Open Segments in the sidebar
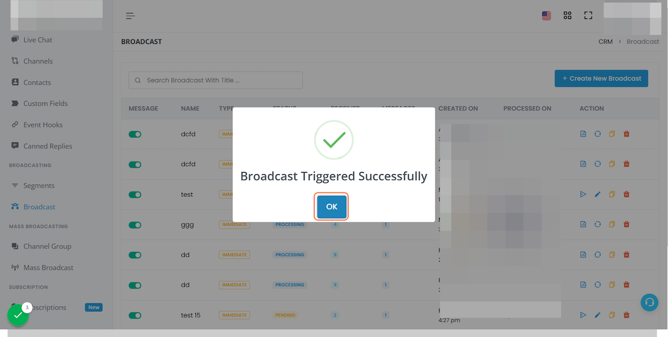The width and height of the screenshot is (668, 337). click(x=38, y=185)
